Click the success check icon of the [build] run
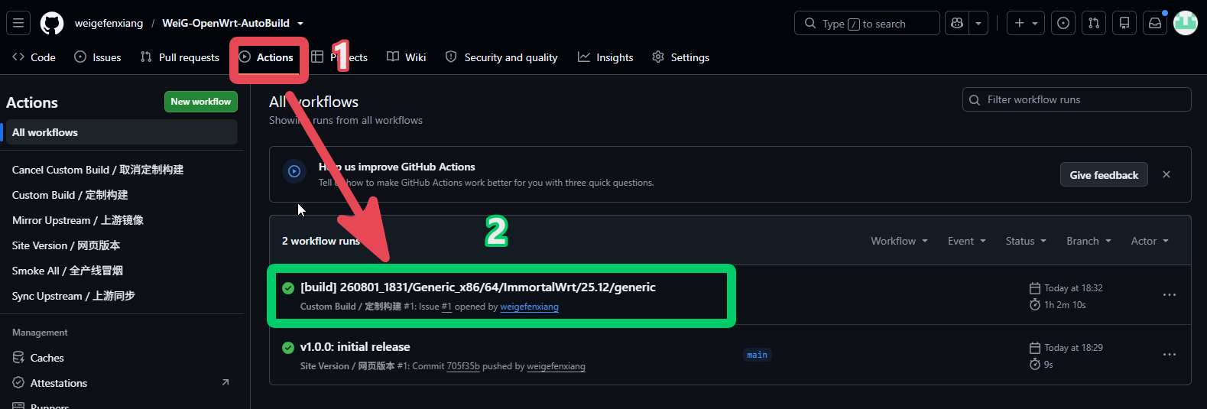Screen dimensions: 1207x409 pyautogui.click(x=288, y=288)
